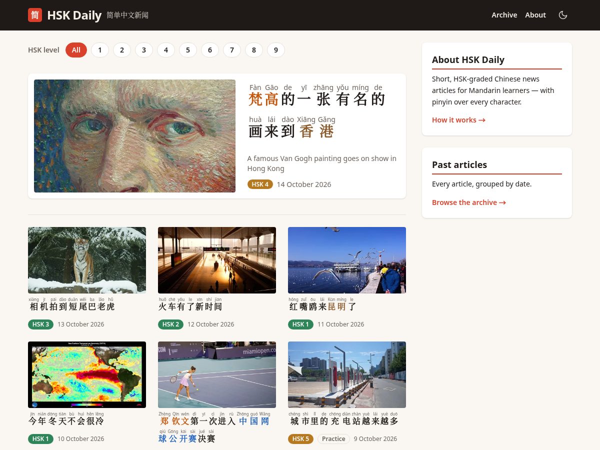Open the Van Gogh portrait featured image
The width and height of the screenshot is (600, 450).
(134, 136)
